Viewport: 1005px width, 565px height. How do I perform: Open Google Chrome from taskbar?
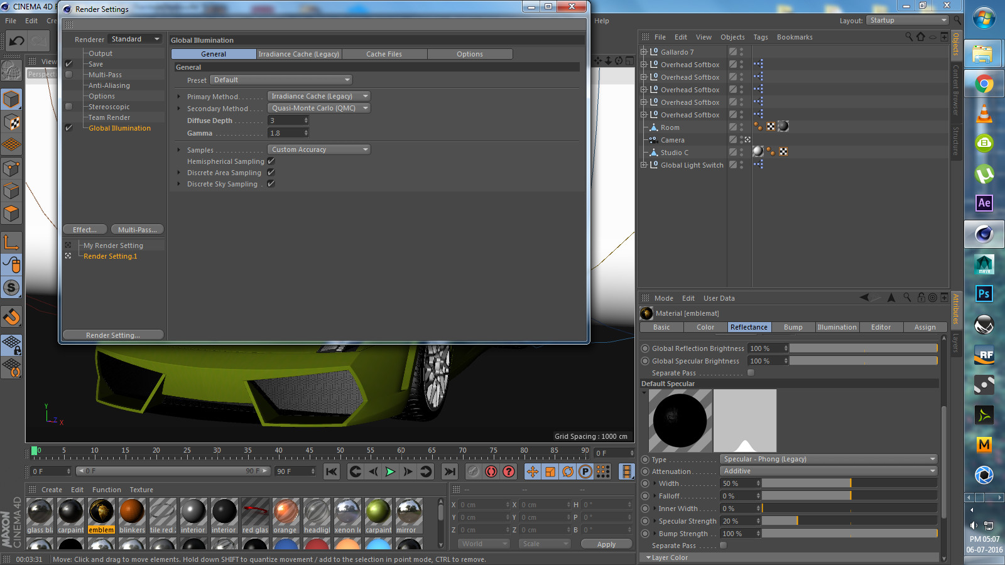click(x=984, y=84)
